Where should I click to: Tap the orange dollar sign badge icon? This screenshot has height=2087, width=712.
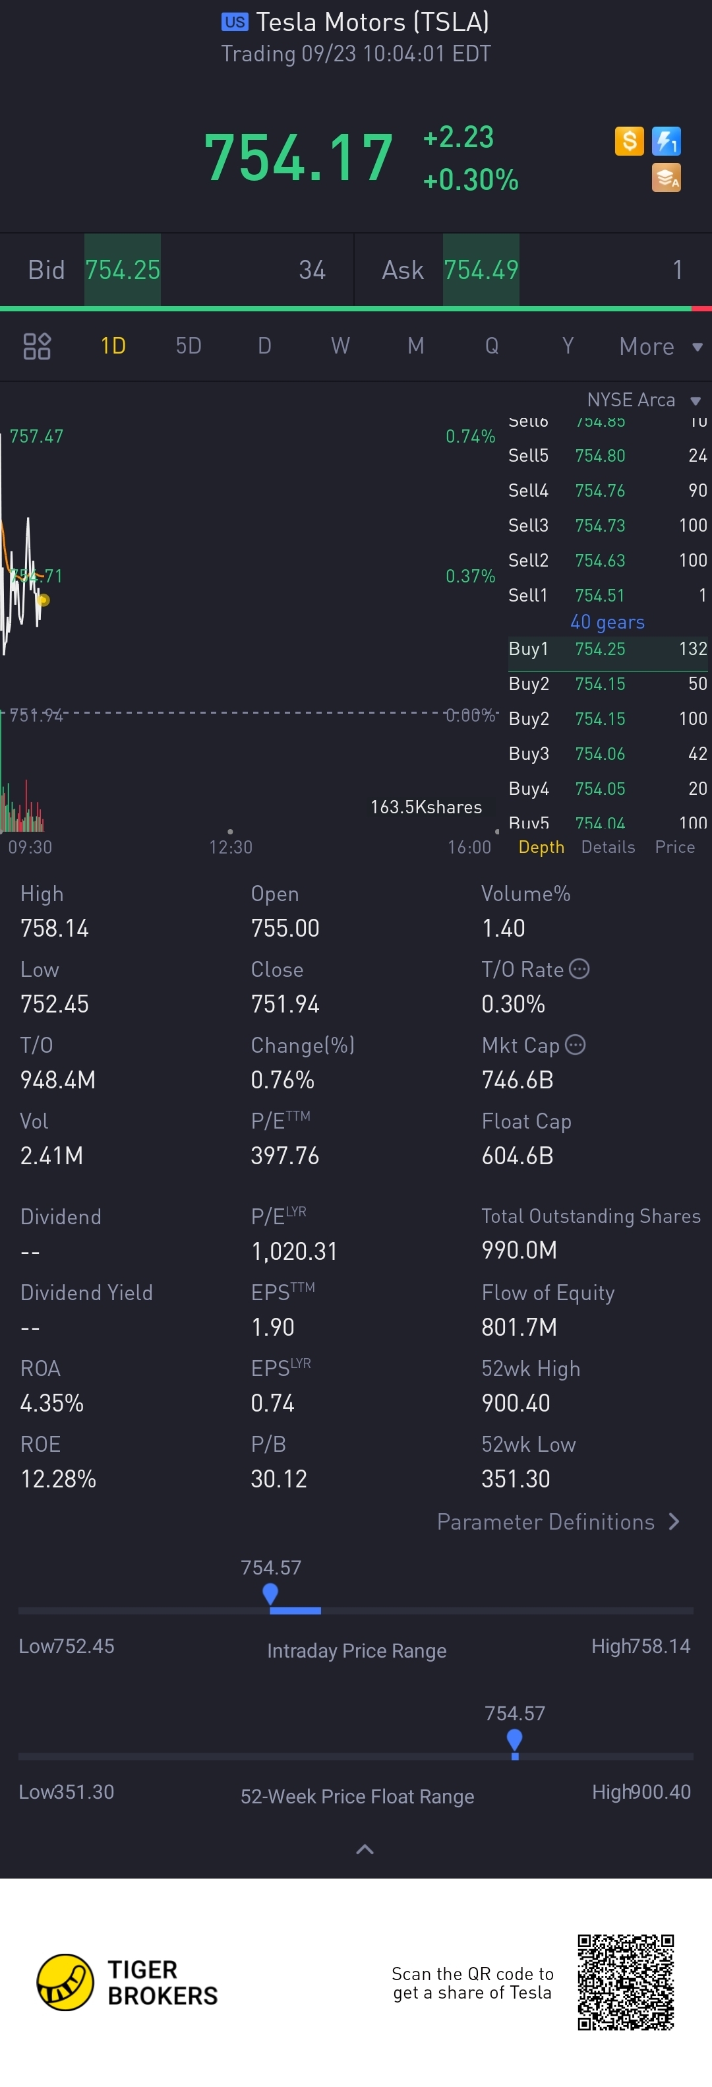pyautogui.click(x=628, y=141)
